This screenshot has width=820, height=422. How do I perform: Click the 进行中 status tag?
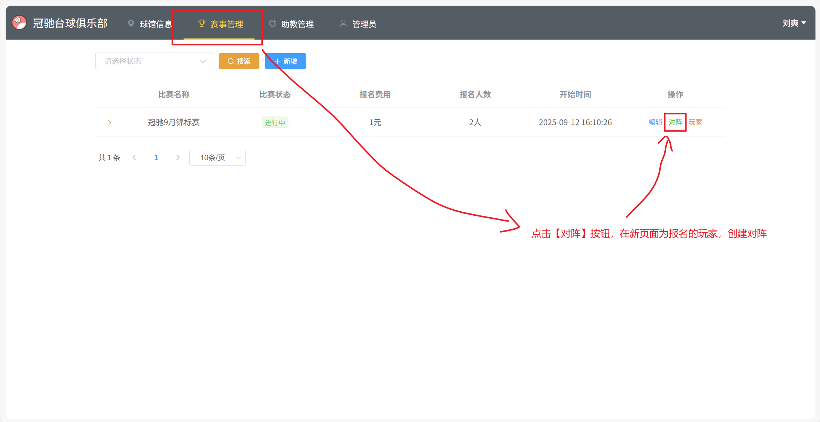275,123
